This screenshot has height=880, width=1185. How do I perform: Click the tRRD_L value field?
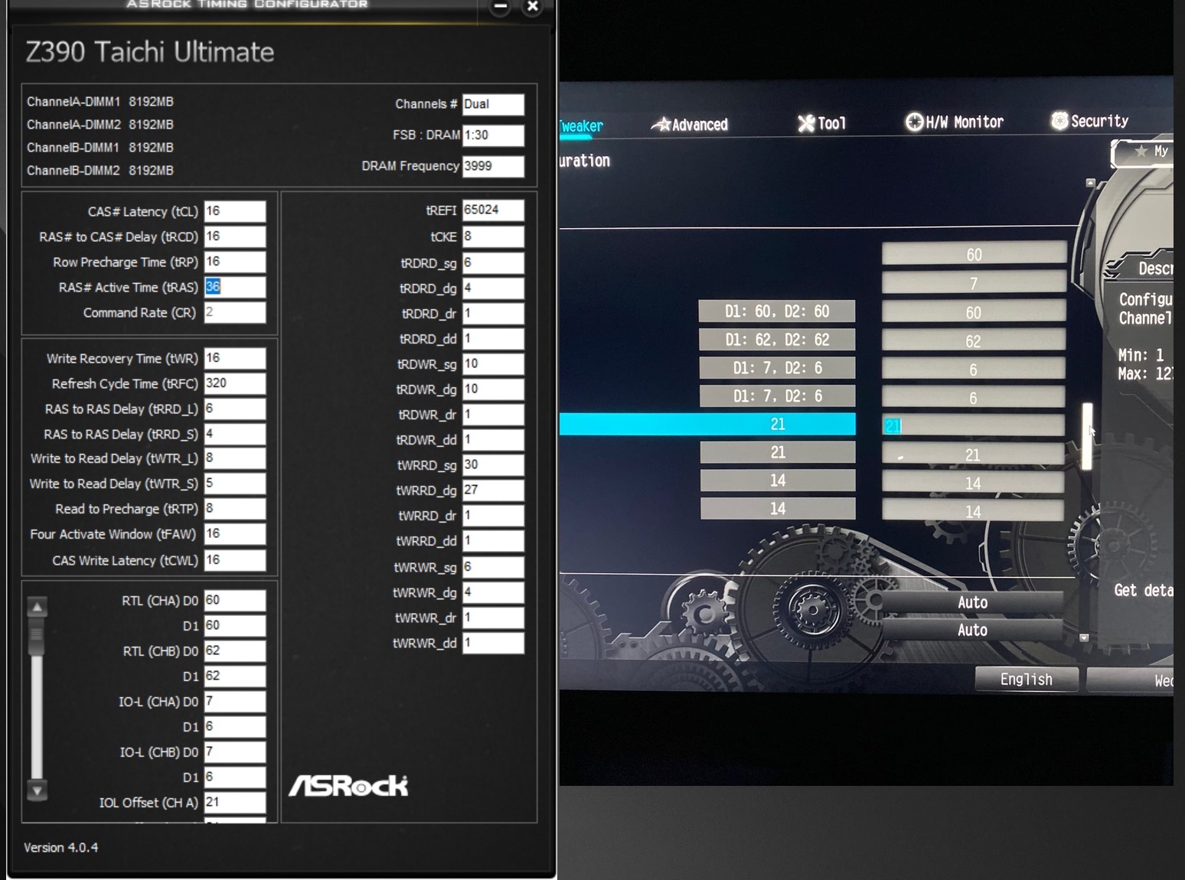235,409
